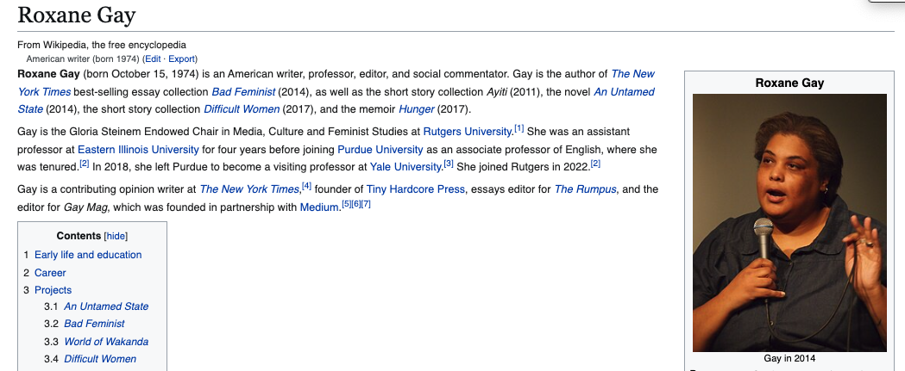905x371 pixels.
Task: Open the Hunger memoir link
Action: tap(417, 109)
